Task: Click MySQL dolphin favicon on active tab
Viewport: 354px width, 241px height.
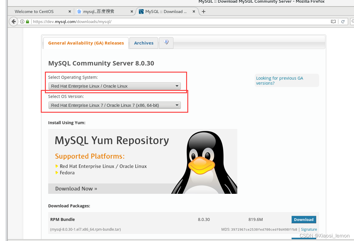Action: point(141,12)
